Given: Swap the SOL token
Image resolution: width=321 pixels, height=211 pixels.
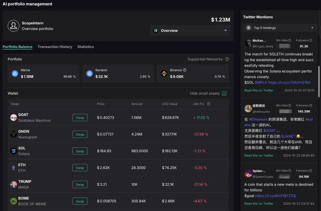Looking at the screenshot, I should (x=80, y=151).
